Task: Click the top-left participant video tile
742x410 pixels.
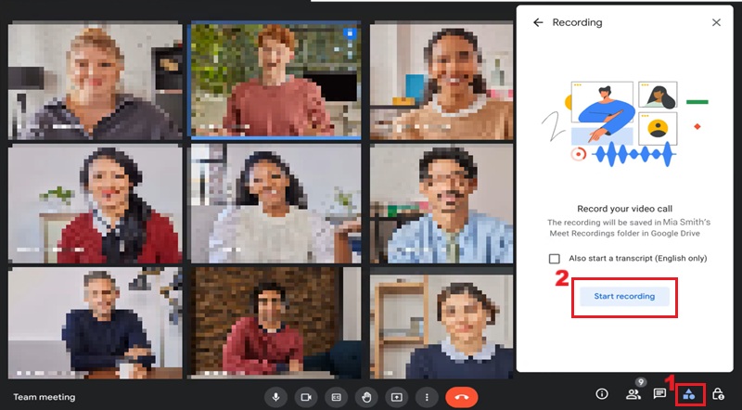Action: (95, 81)
